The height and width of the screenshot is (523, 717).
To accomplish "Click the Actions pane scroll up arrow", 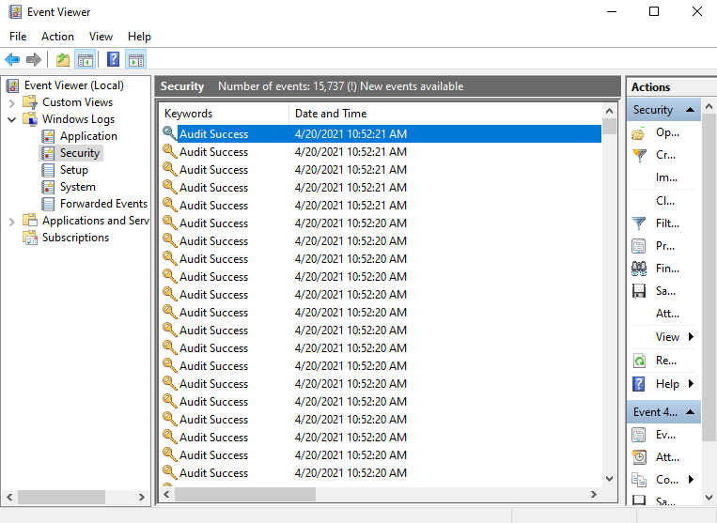I will tap(709, 106).
